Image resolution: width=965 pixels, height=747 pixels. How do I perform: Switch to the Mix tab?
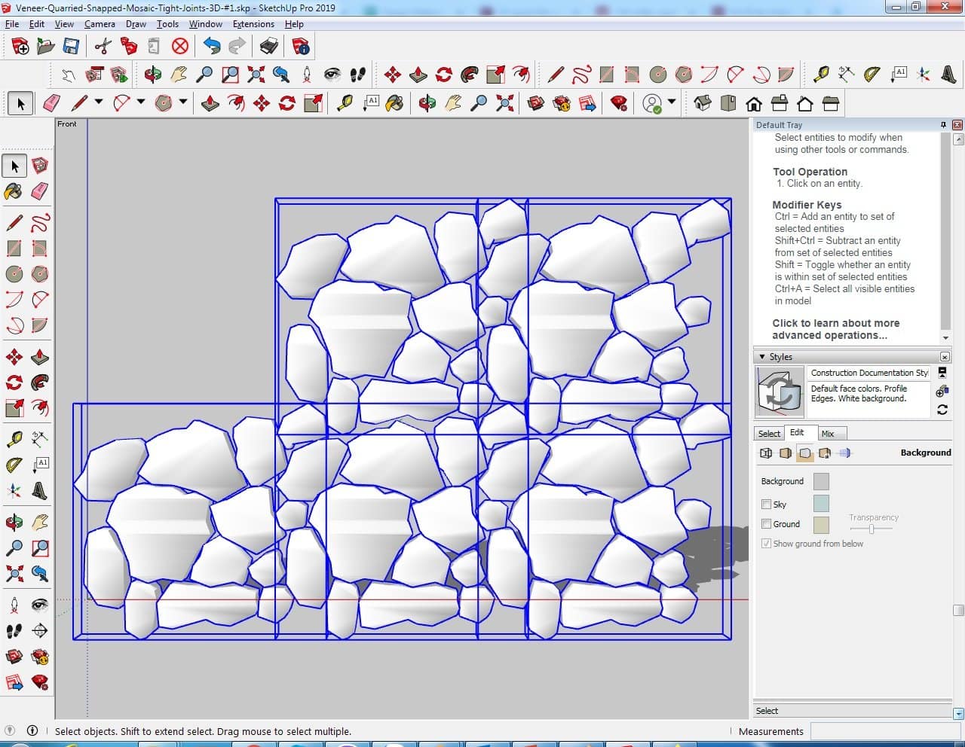coord(828,434)
